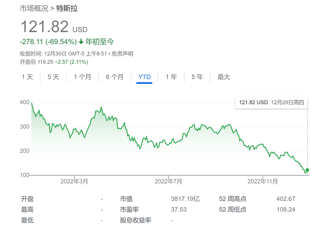Click the 最低 label
The height and width of the screenshot is (227, 322).
pyautogui.click(x=27, y=220)
